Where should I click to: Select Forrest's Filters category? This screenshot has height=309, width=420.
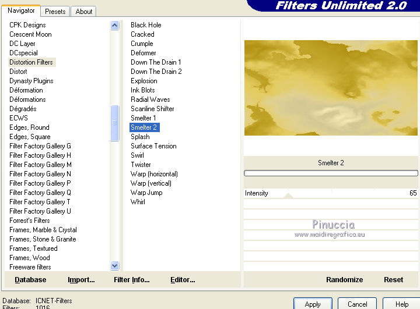(x=30, y=221)
